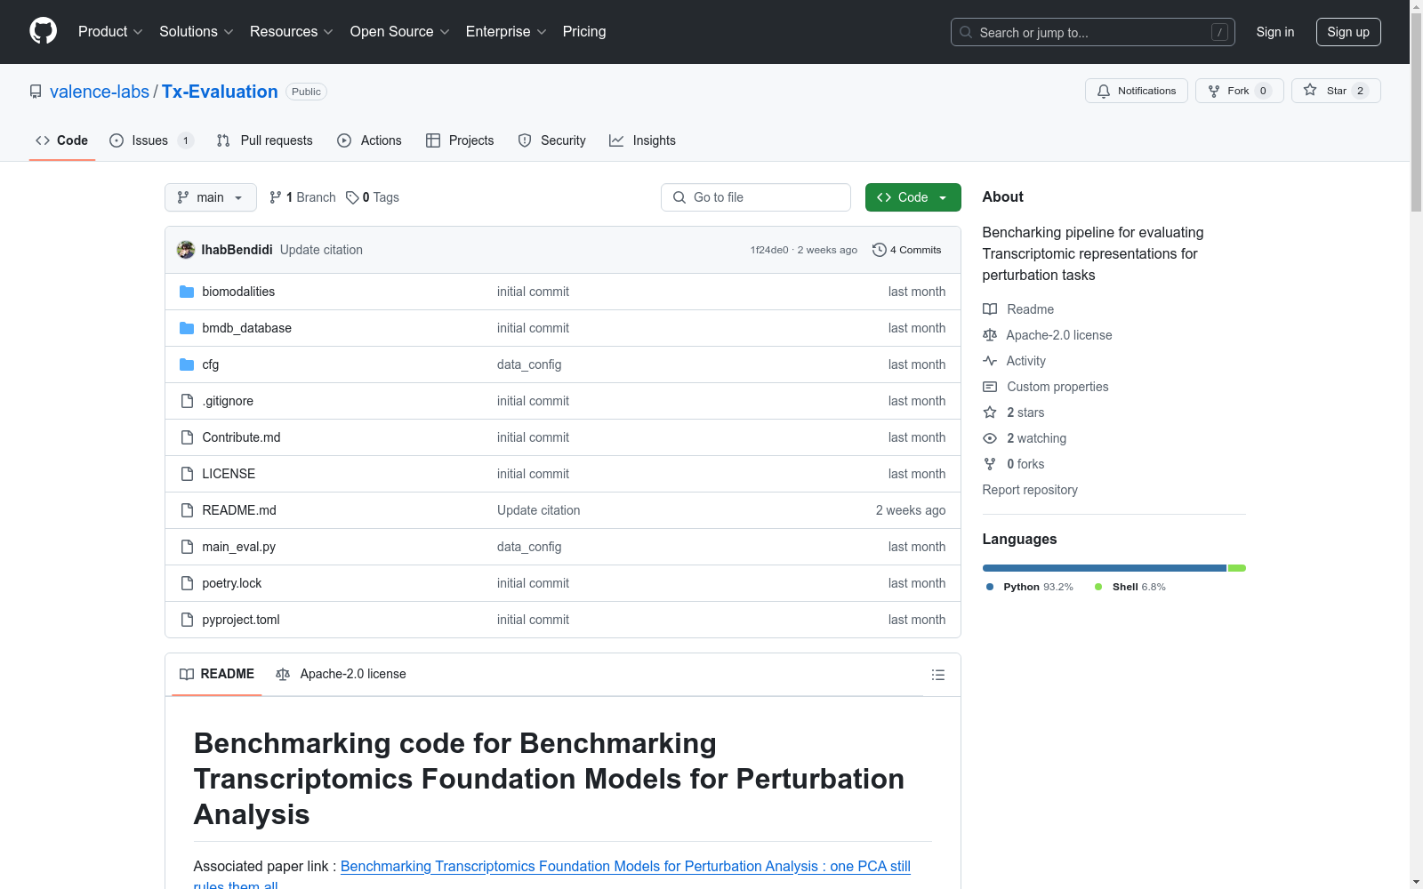View the Insights tab
Viewport: 1423px width, 889px height.
click(x=642, y=140)
